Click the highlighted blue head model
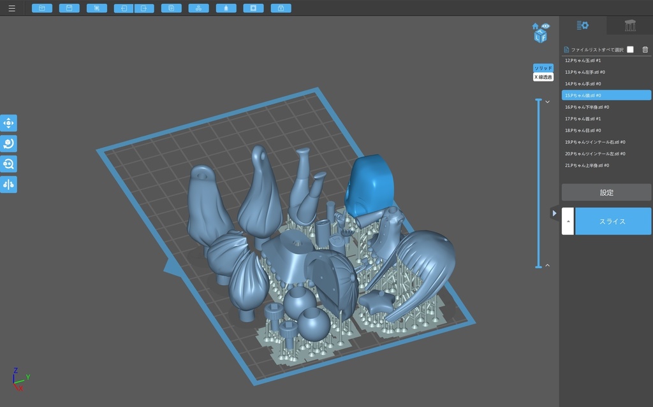653x407 pixels. tap(371, 185)
